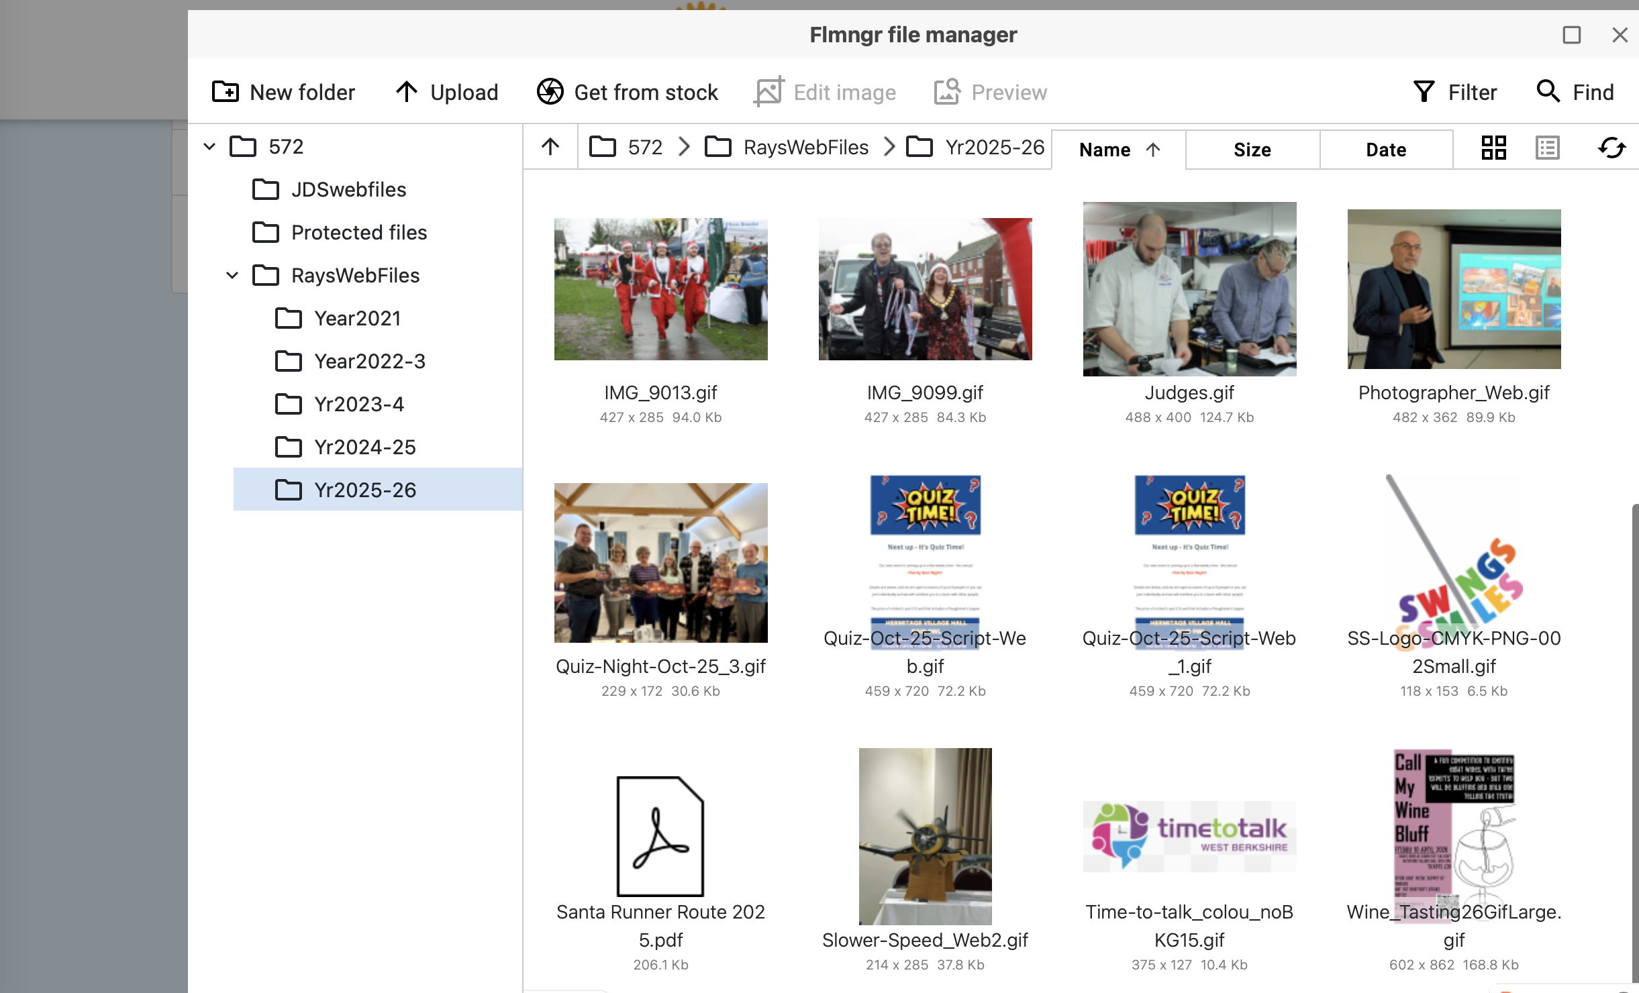Open the Filter tool
The image size is (1639, 993).
[x=1455, y=92]
